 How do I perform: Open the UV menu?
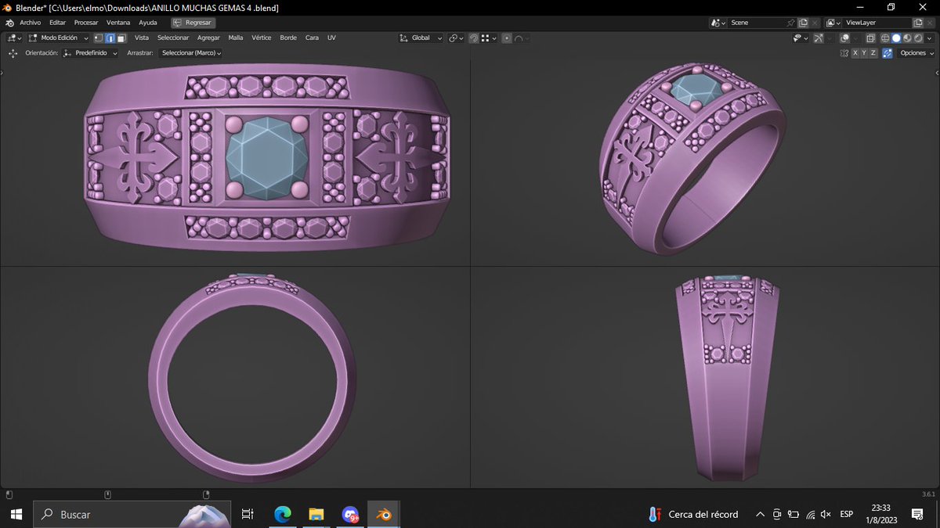pos(331,38)
